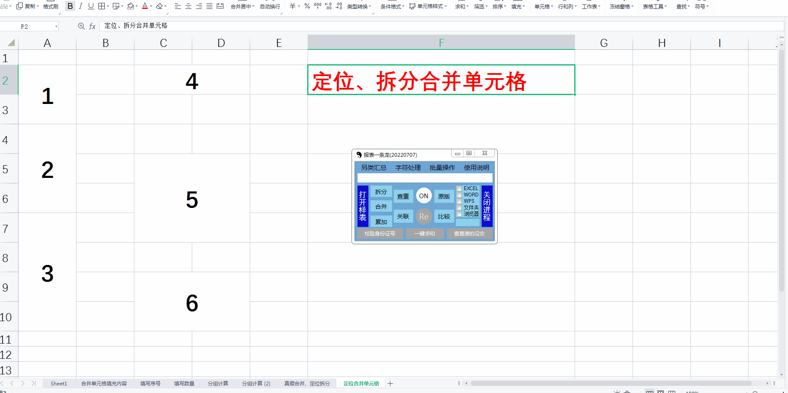This screenshot has height=393, width=788.
Task: Toggle auto wrap 自动换行
Action: [x=270, y=6]
